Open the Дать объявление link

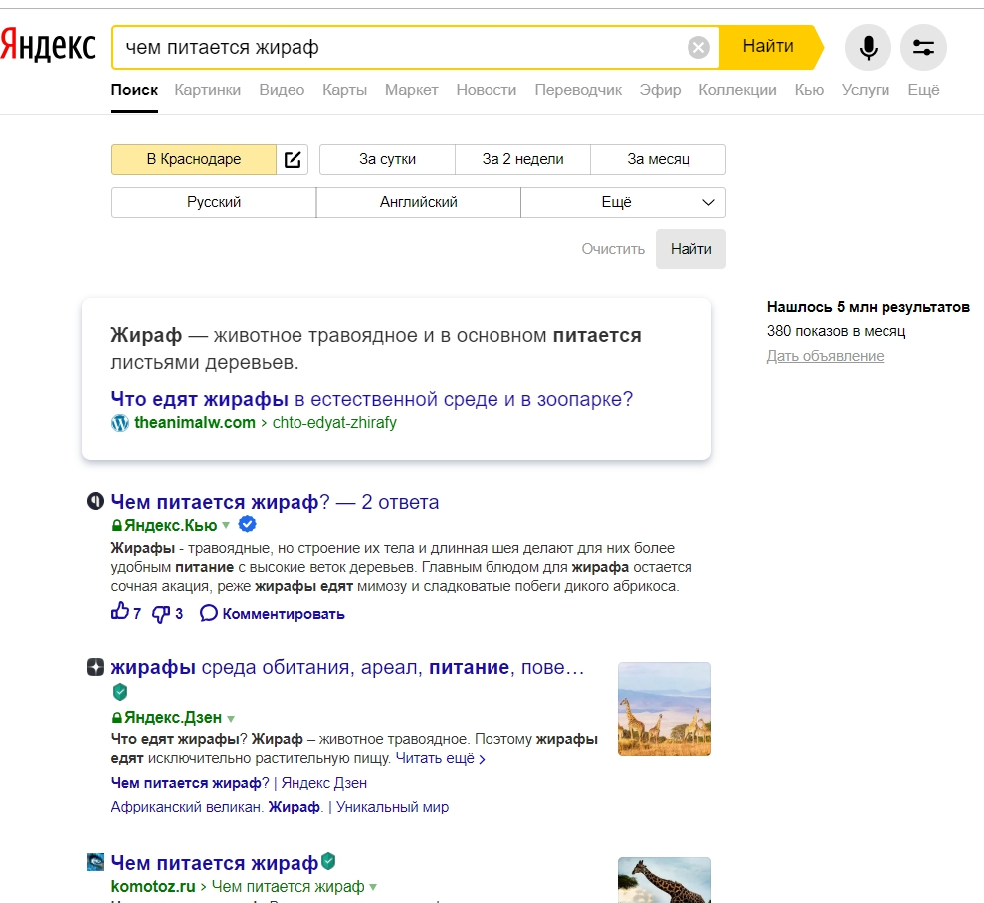pos(825,356)
